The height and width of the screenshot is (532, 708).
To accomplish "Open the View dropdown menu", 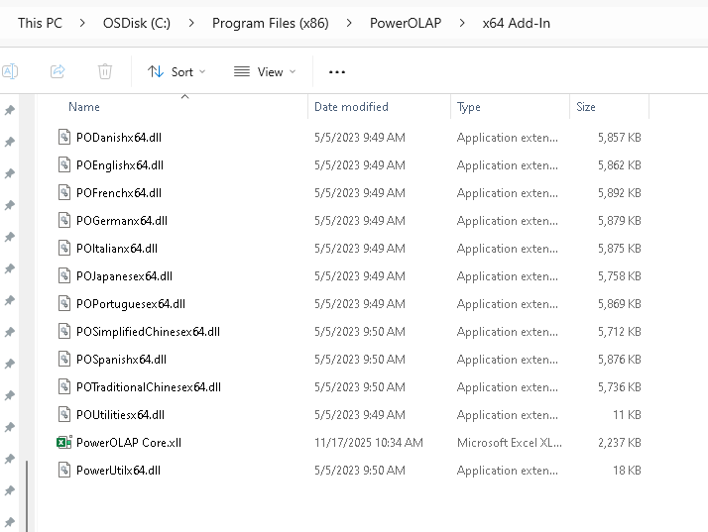I will (x=265, y=71).
